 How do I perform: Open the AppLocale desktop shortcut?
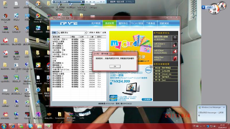pyautogui.click(x=38, y=29)
